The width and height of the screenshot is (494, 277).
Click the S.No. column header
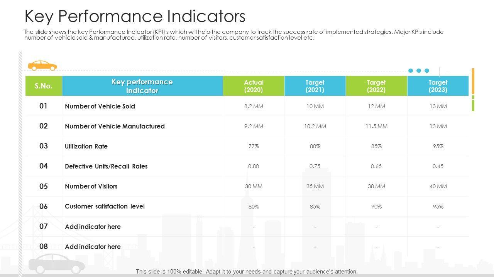44,86
